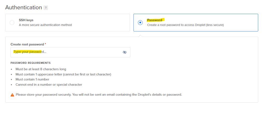Click the pointer notch under Password card

pos(141,35)
